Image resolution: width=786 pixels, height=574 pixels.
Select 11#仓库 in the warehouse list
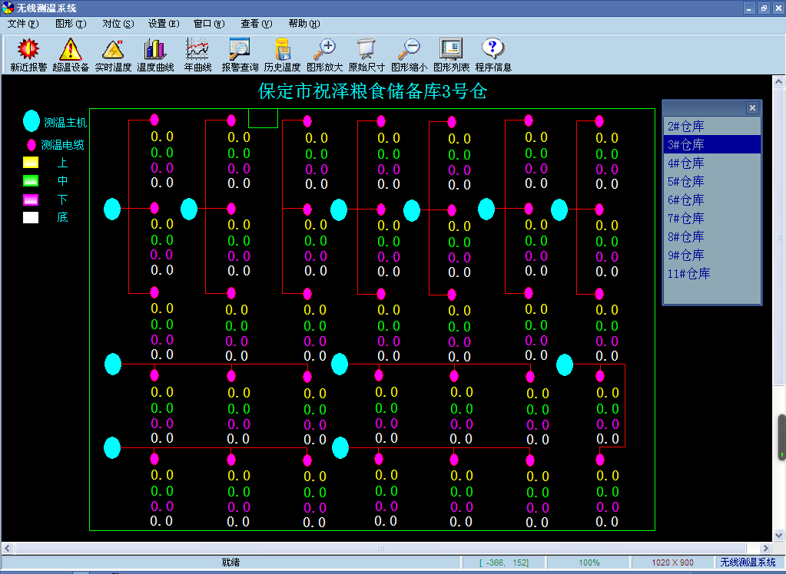point(689,273)
